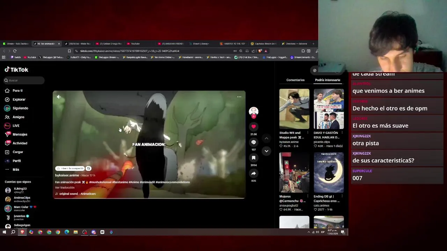This screenshot has height=251, width=447.
Task: Follow creator via avatar plus badge
Action: 254,117
